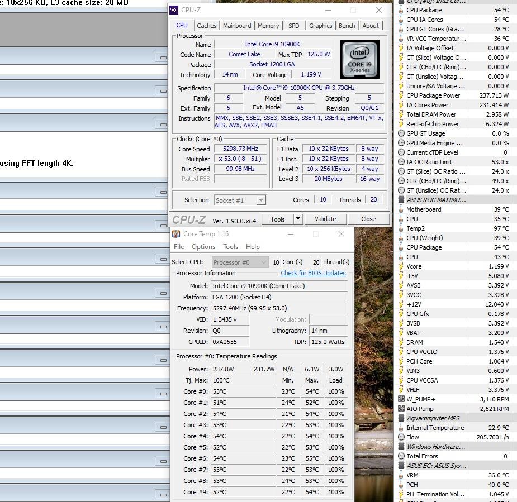Select the CPU tab in CPU-Z
Viewport: 517px width, 502px height.
pos(182,25)
